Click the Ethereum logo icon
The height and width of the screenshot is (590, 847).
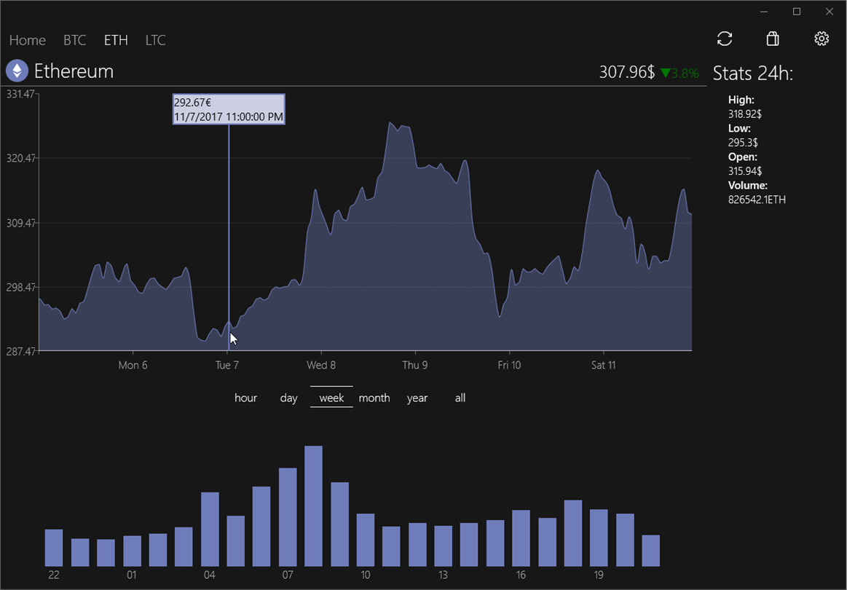17,71
